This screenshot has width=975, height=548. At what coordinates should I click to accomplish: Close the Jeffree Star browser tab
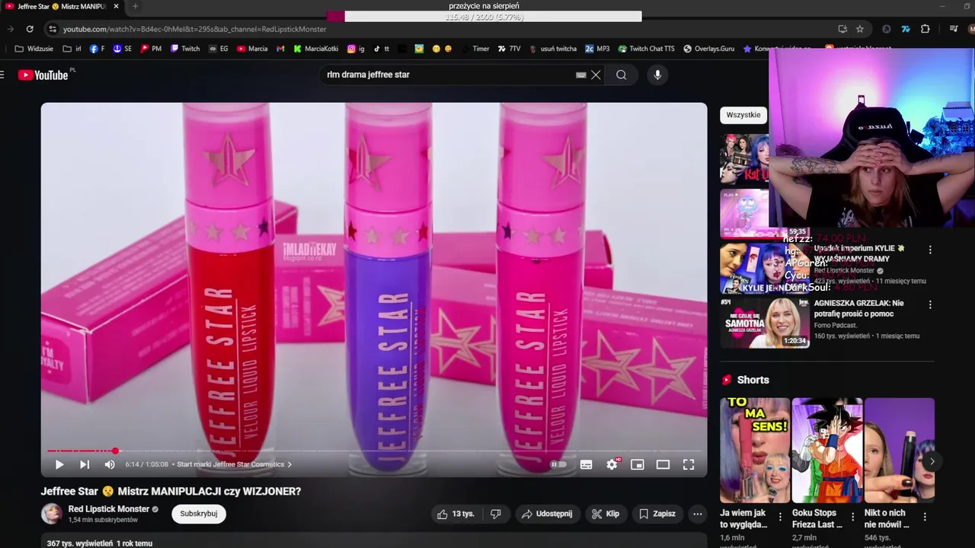[115, 6]
